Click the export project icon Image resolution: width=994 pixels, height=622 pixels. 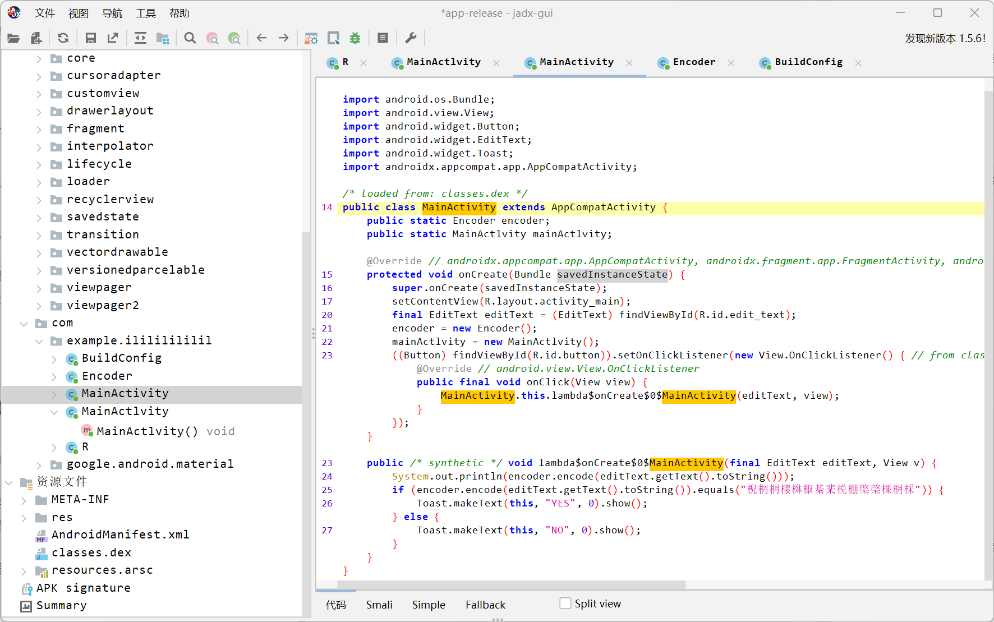click(x=113, y=38)
